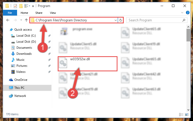Expand the address bar history dropdown
This screenshot has height=121, width=193.
(116, 20)
